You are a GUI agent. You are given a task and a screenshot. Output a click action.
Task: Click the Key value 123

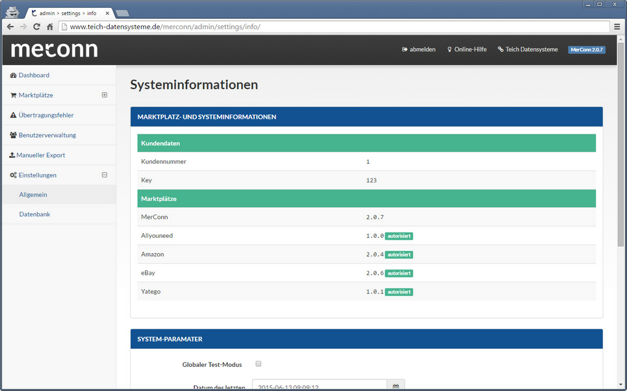372,181
